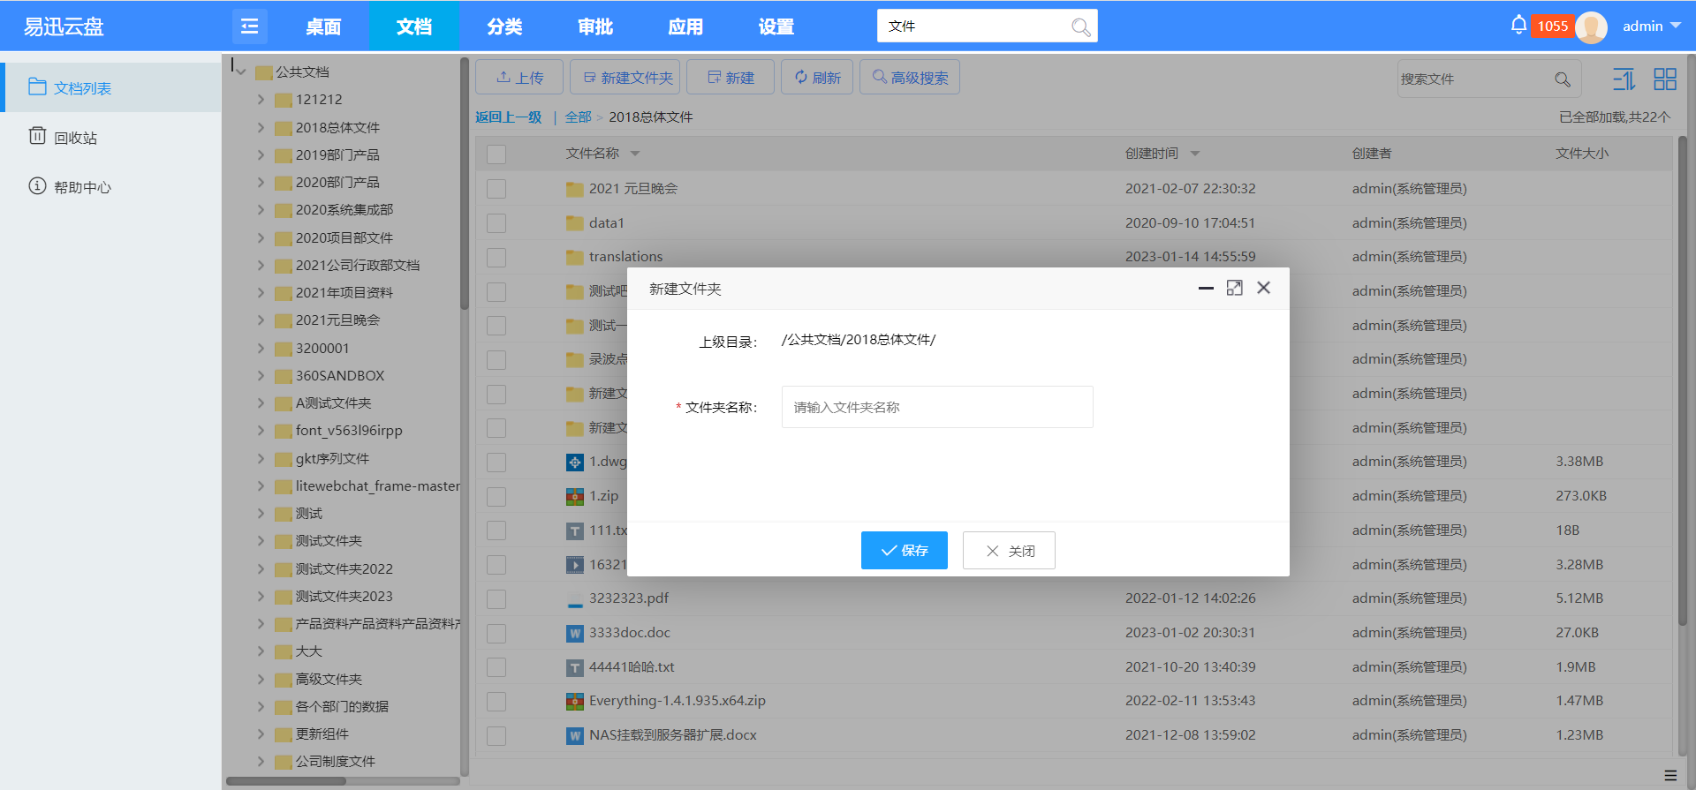The height and width of the screenshot is (790, 1696).
Task: Open help center info icon
Action: point(37,185)
